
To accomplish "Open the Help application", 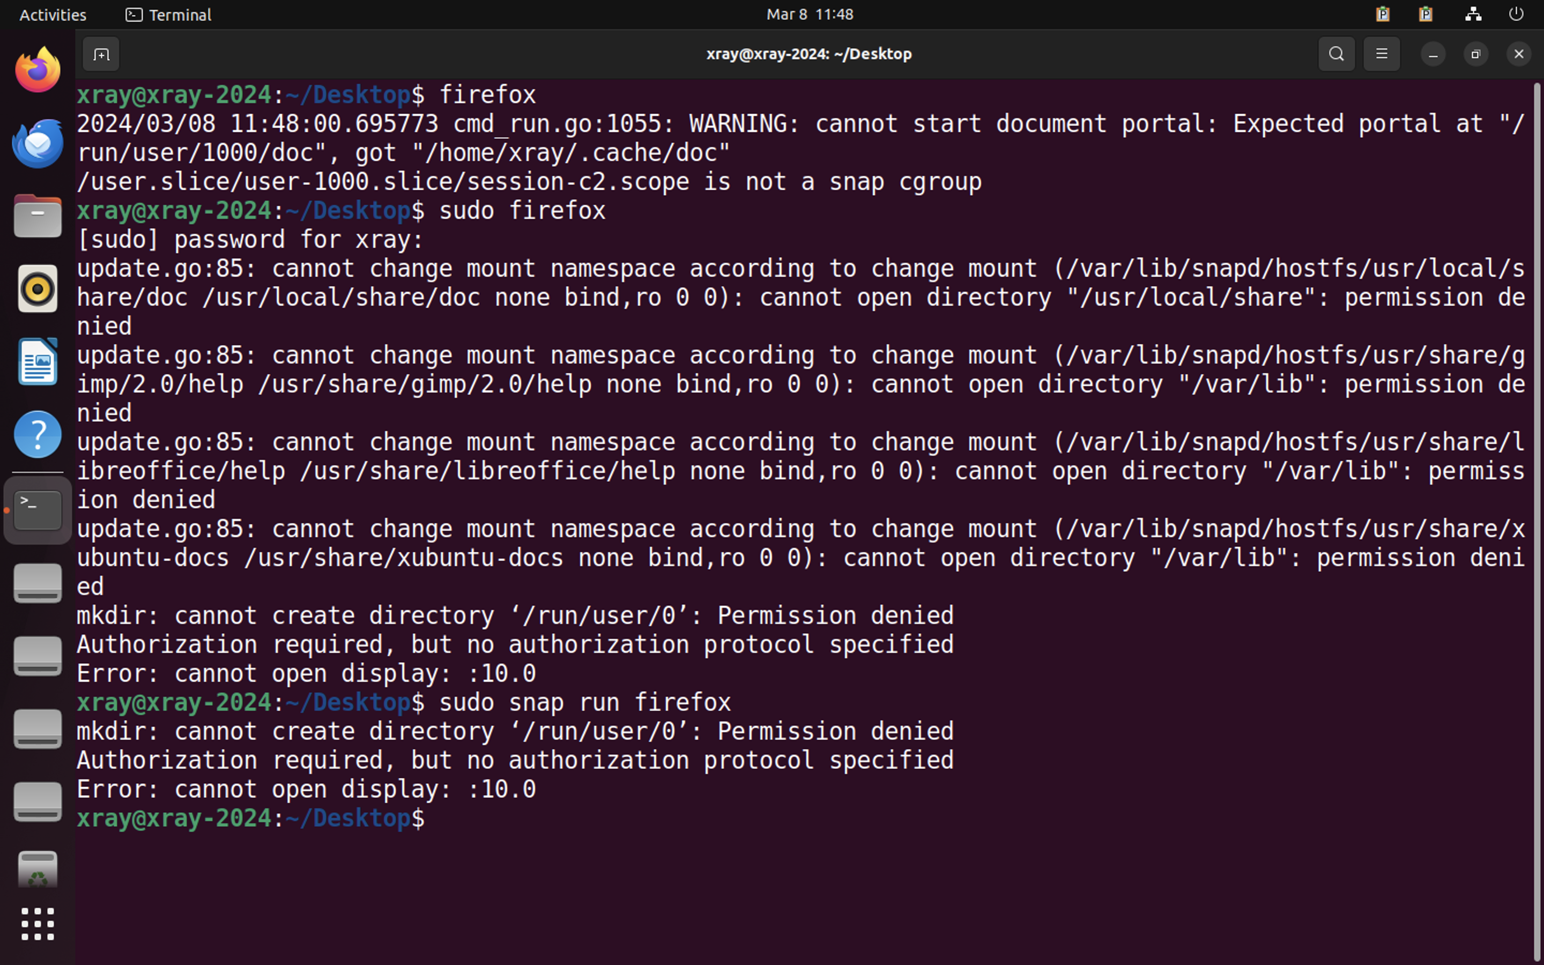I will tap(38, 434).
